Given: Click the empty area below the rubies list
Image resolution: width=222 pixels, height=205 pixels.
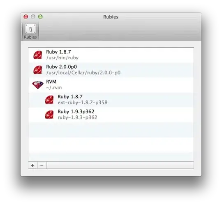Looking at the screenshot, I should (x=111, y=142).
